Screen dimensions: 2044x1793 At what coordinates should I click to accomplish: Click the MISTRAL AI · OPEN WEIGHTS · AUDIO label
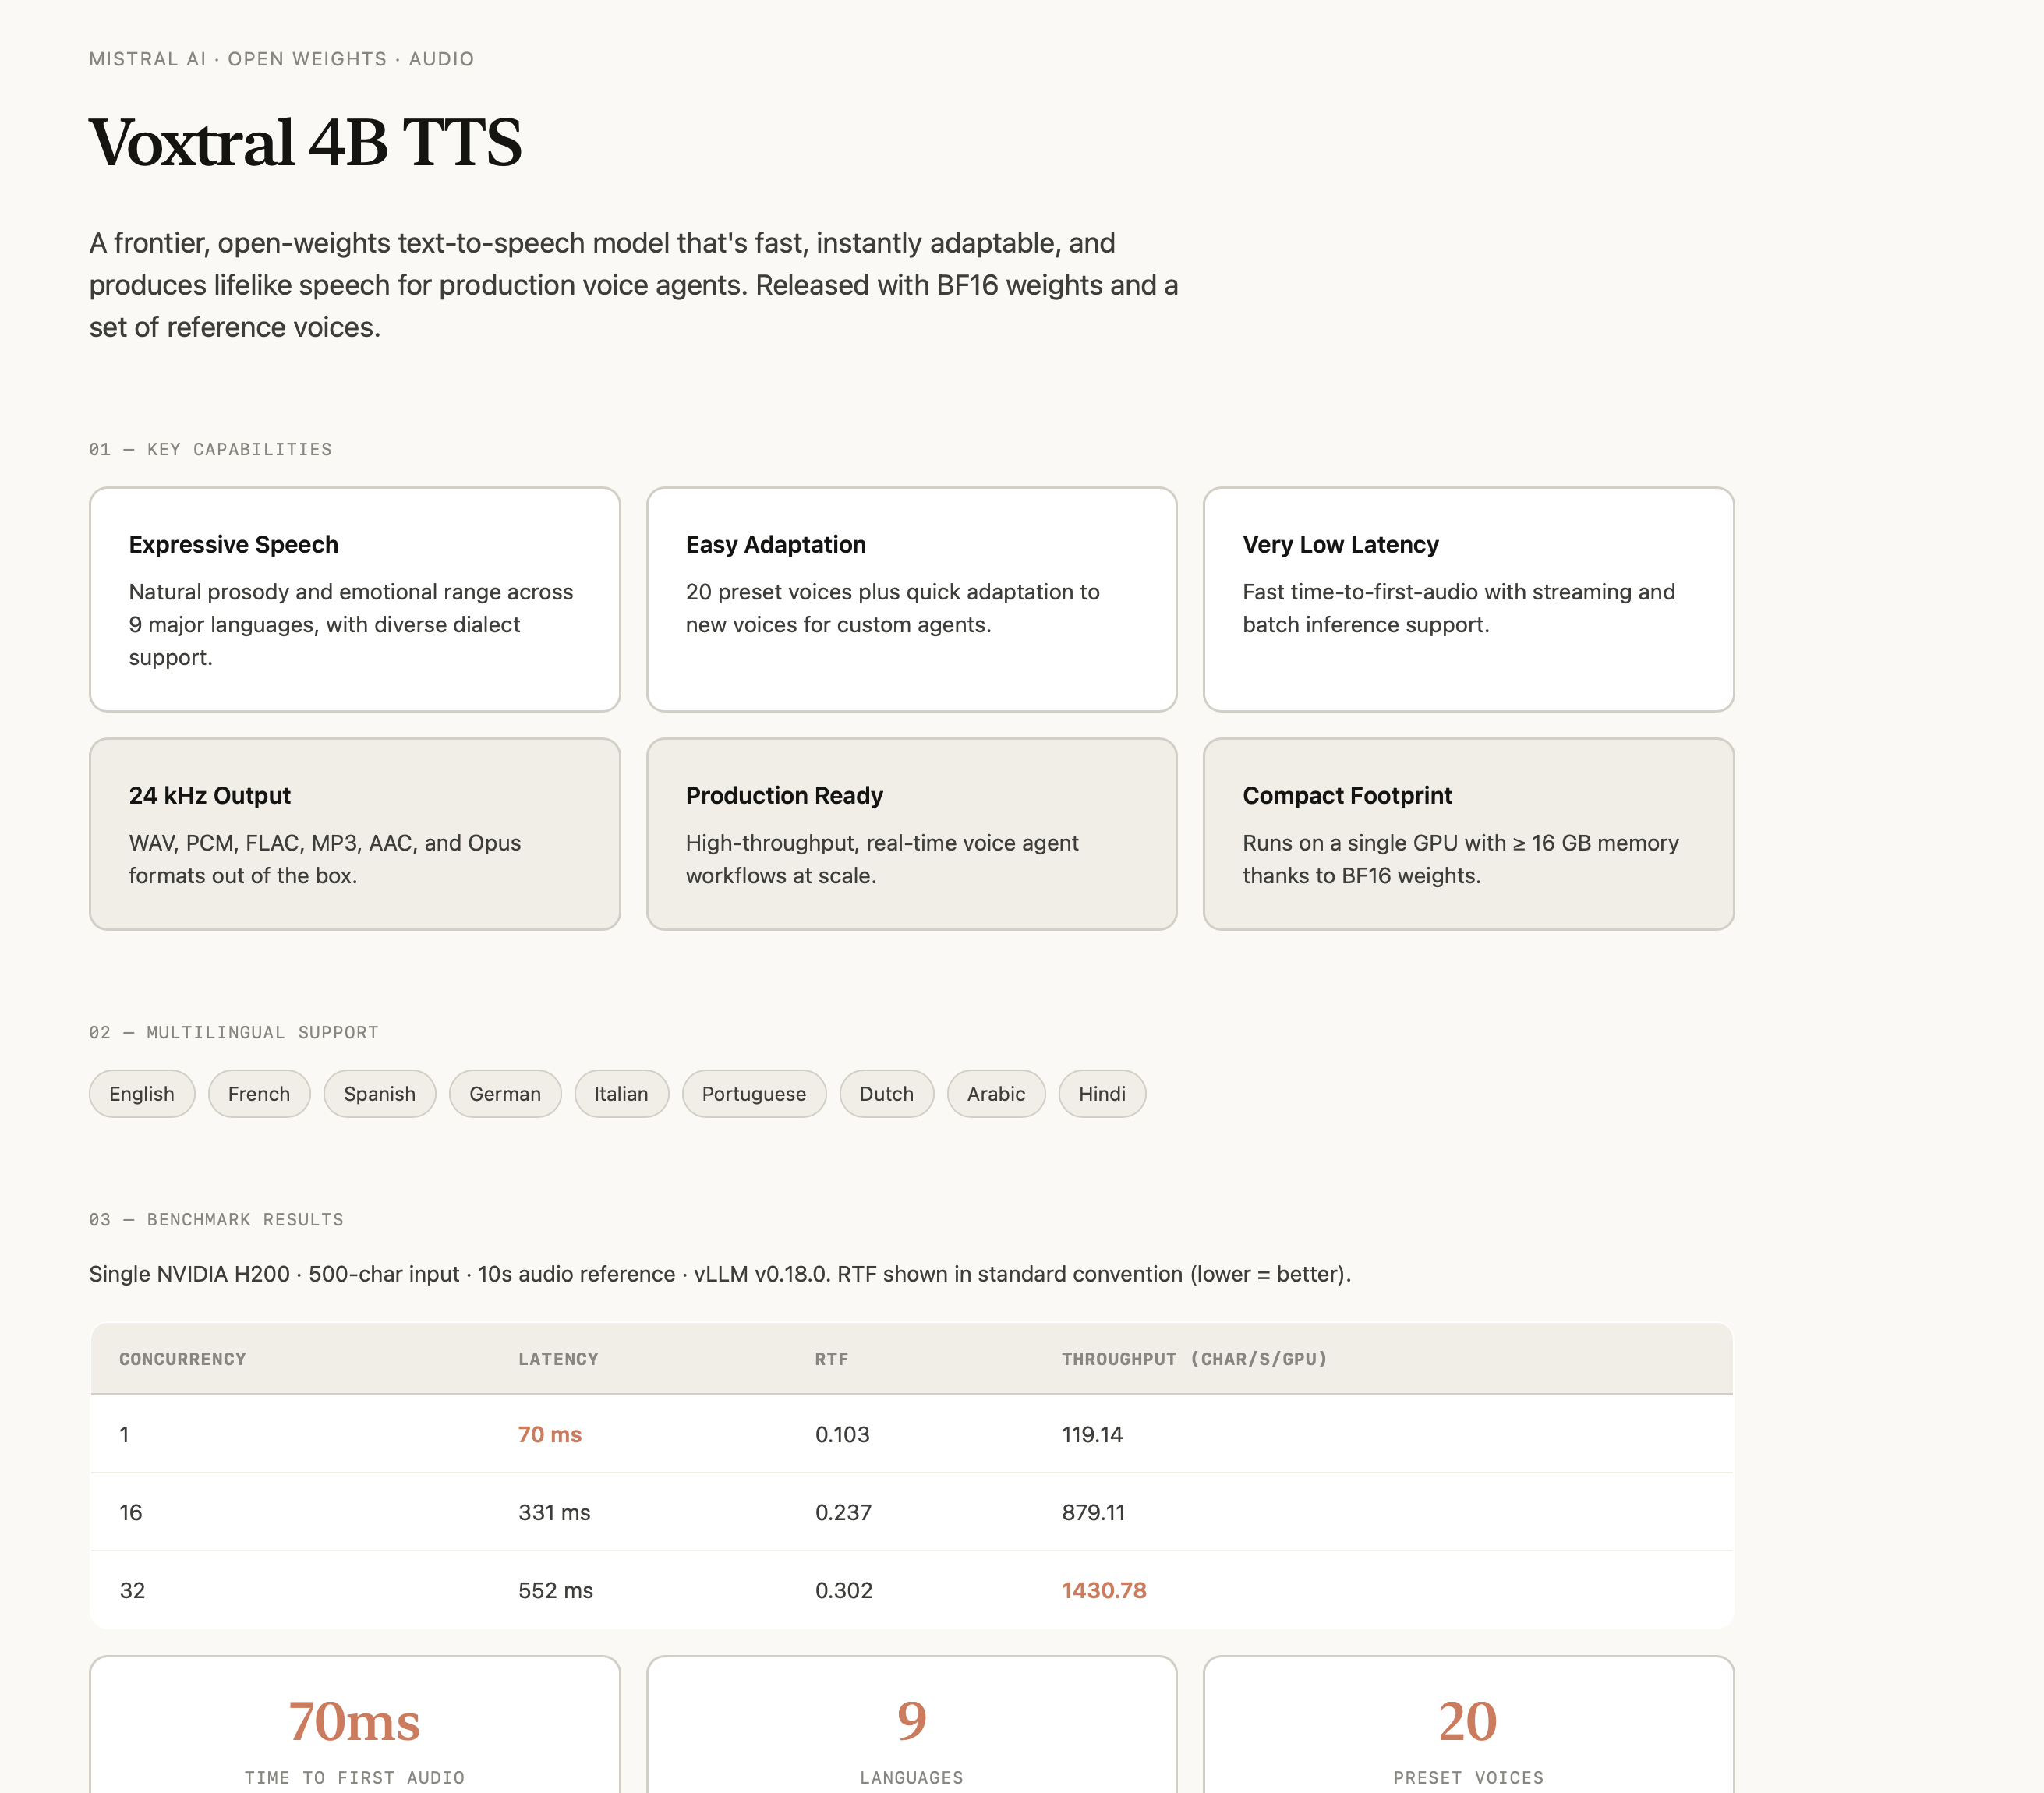[281, 59]
